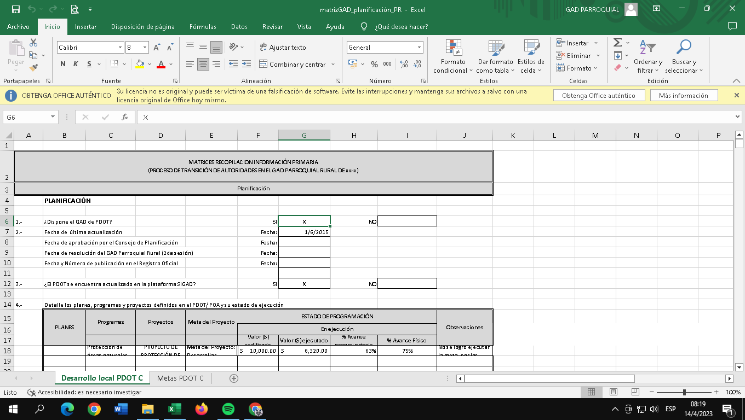Screen dimensions: 745x420
Task: Click Obtenga Office auténtico button
Action: [599, 96]
